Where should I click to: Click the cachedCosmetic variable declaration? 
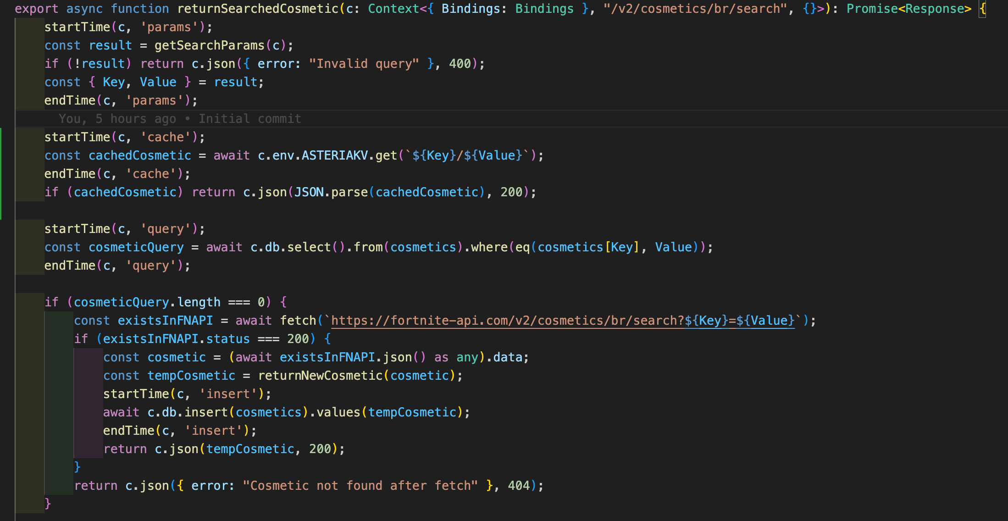[139, 155]
